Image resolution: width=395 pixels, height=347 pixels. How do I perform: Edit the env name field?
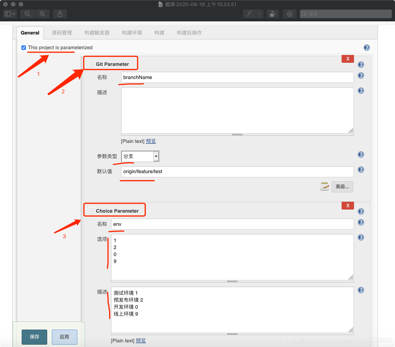(x=232, y=224)
